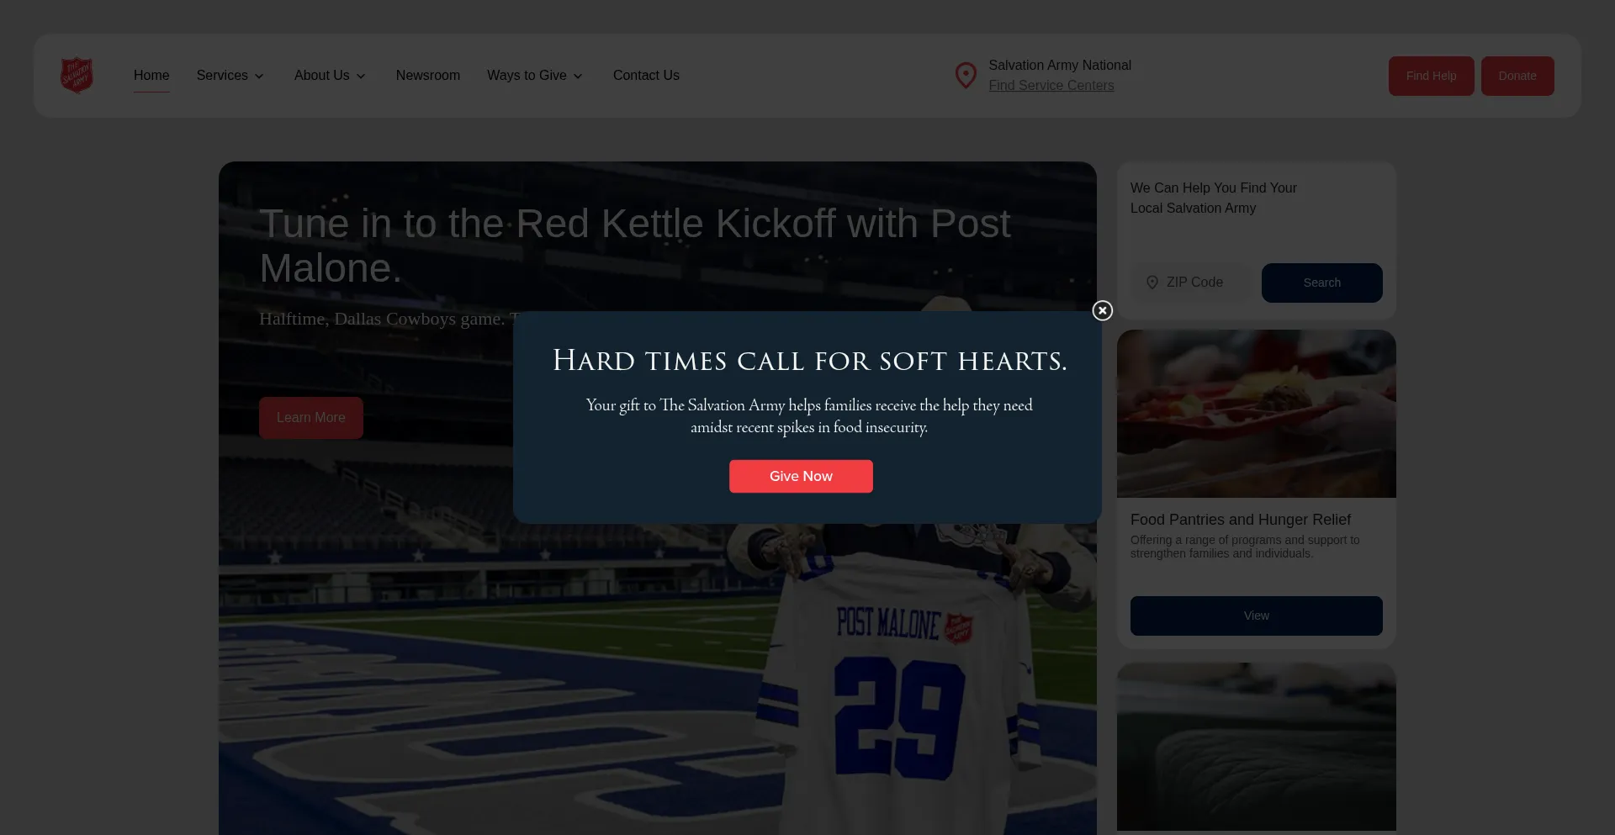Open the Food Pantries food tray thumbnail
The width and height of the screenshot is (1615, 835).
coord(1256,414)
